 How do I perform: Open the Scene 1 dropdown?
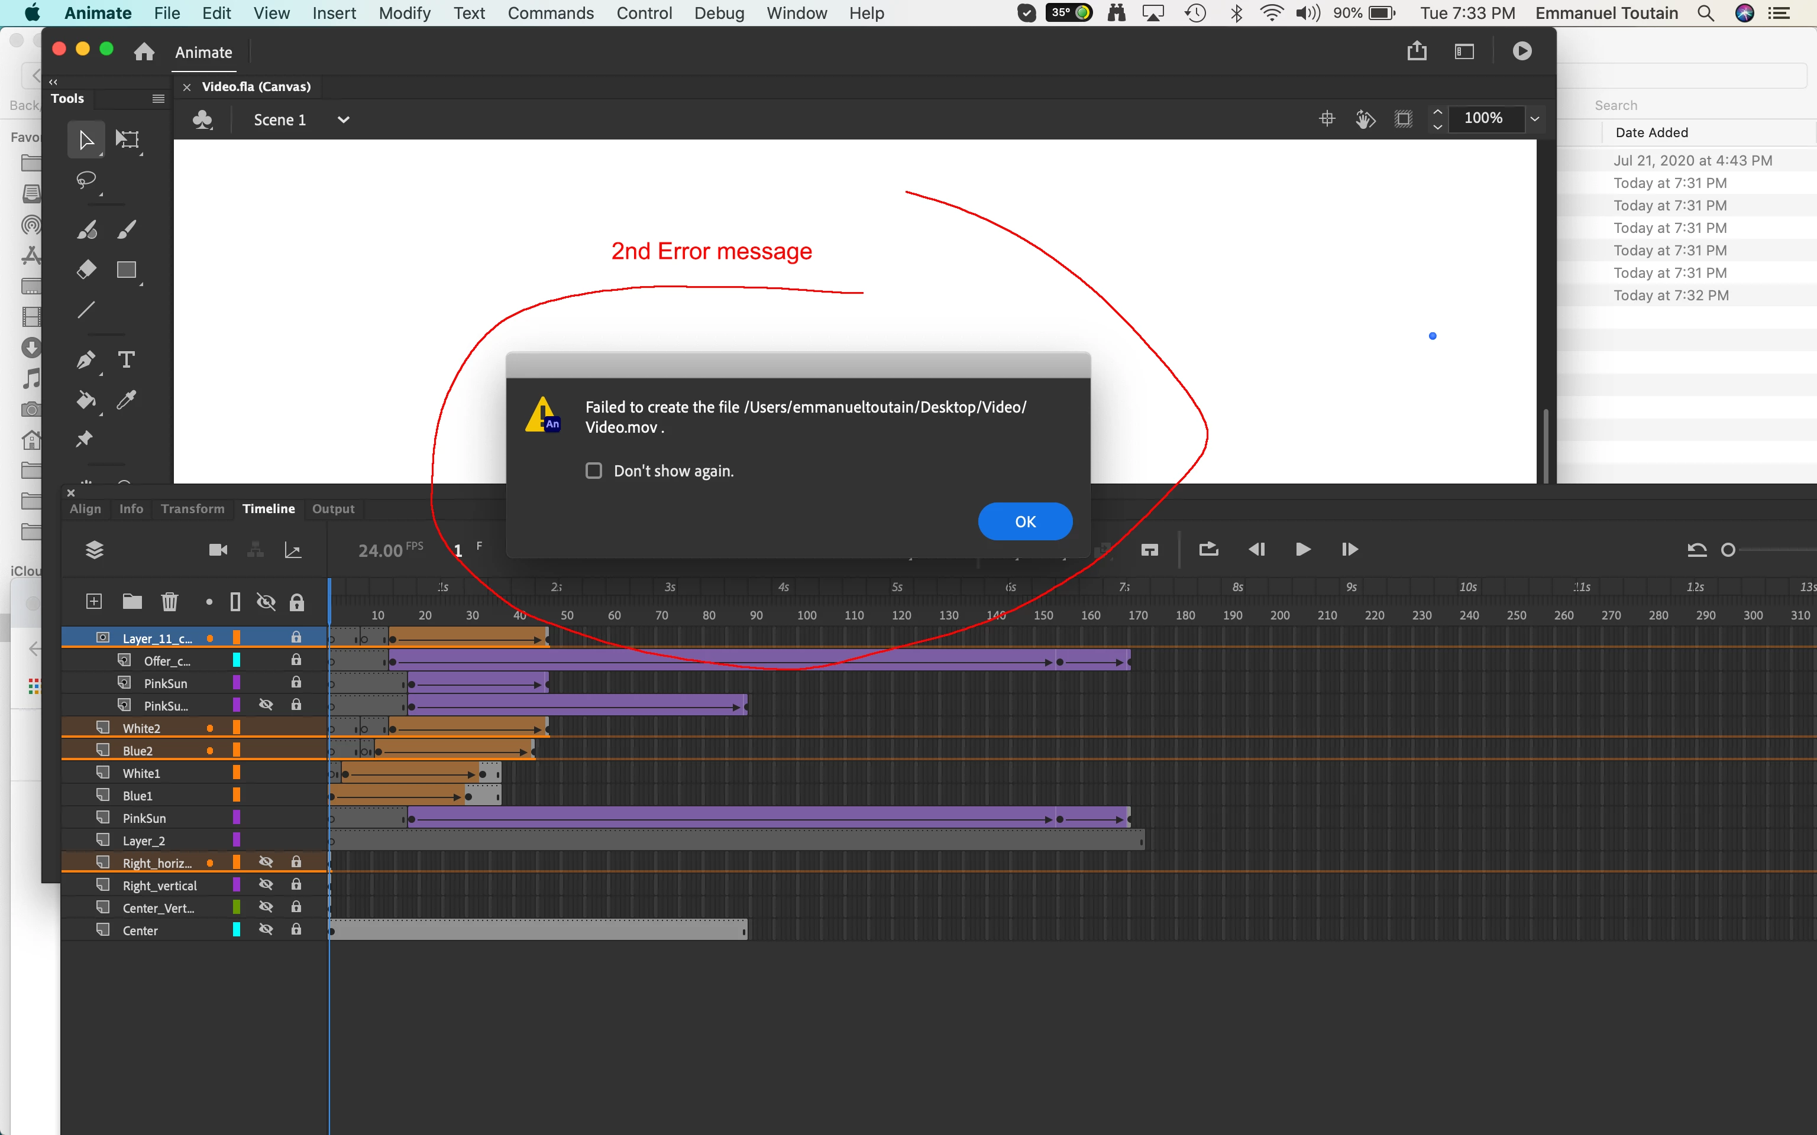343,120
